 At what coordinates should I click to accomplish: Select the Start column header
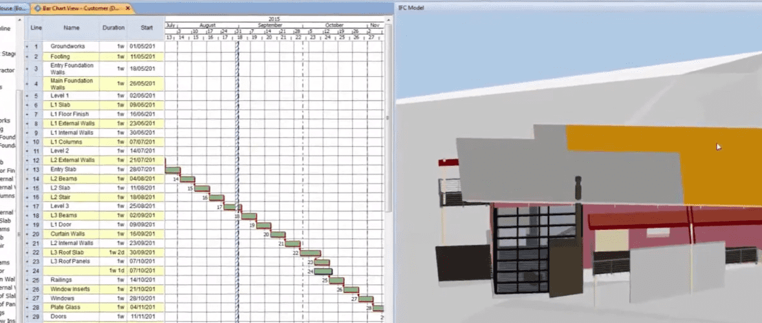pos(146,28)
